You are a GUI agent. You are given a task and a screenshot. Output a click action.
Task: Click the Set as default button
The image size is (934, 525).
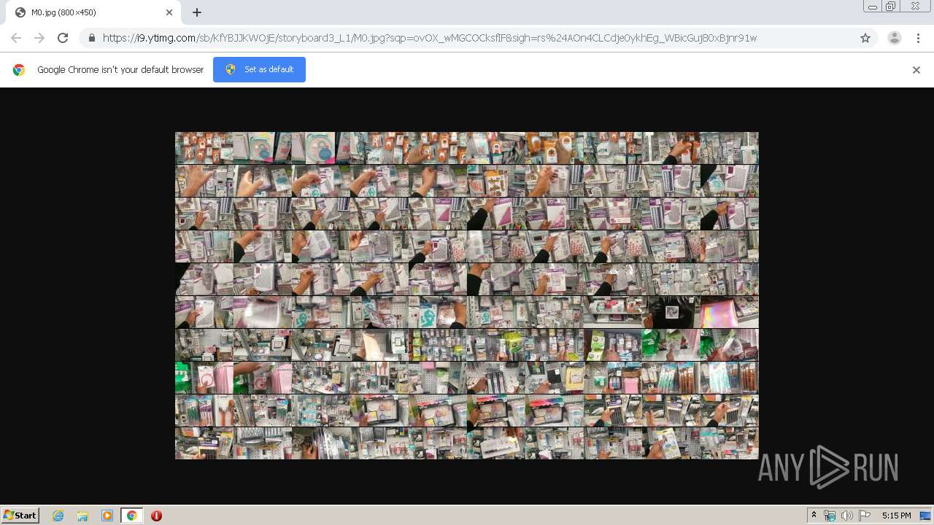259,69
